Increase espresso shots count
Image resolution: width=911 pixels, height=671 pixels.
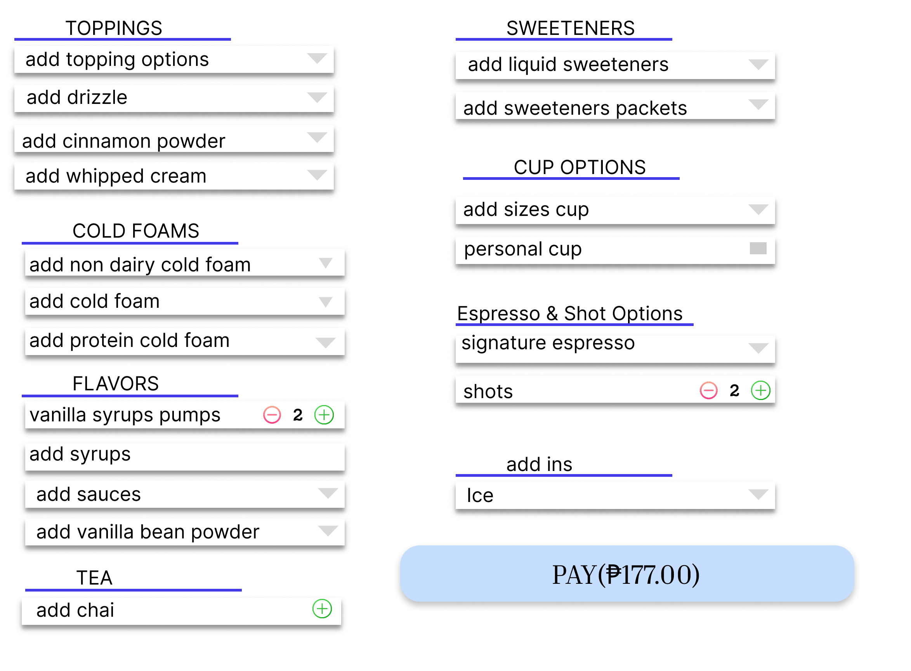(760, 390)
